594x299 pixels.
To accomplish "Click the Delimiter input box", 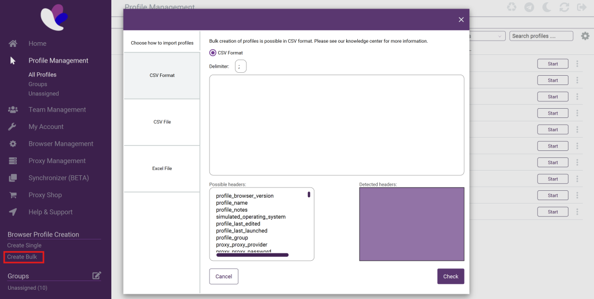I will (x=241, y=67).
